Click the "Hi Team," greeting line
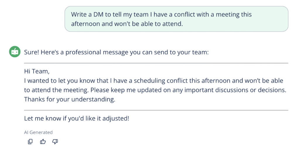300x155 pixels. (37, 71)
